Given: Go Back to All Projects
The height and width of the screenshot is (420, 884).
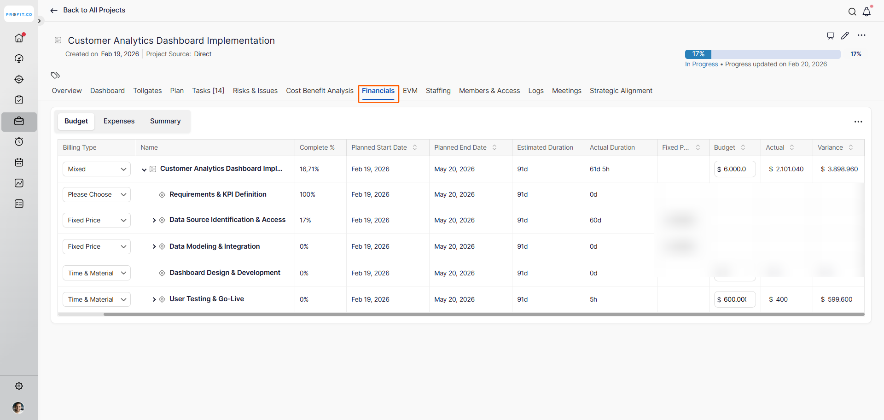Looking at the screenshot, I should pyautogui.click(x=88, y=10).
